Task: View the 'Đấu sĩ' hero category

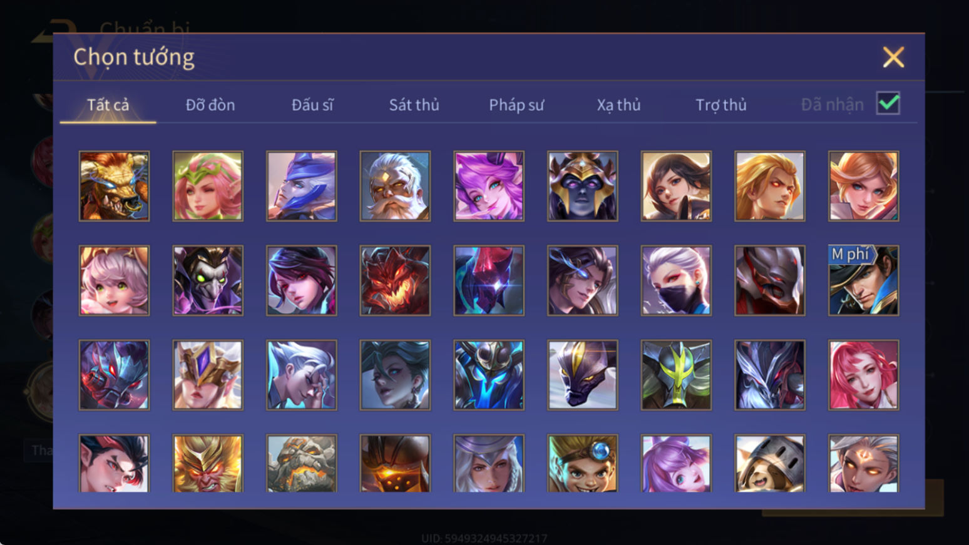Action: tap(312, 104)
